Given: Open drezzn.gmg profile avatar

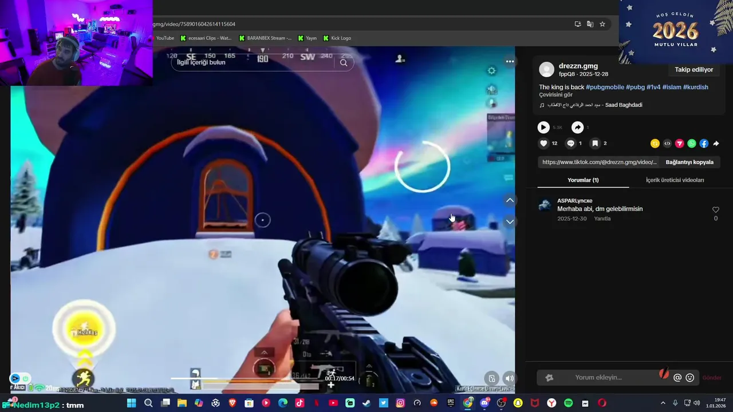Looking at the screenshot, I should click(x=547, y=69).
